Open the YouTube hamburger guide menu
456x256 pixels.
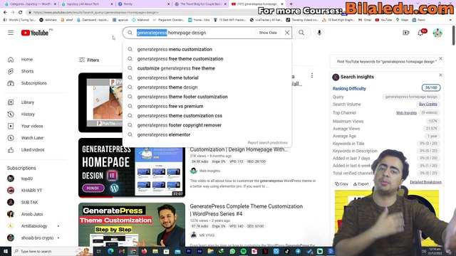coord(11,33)
